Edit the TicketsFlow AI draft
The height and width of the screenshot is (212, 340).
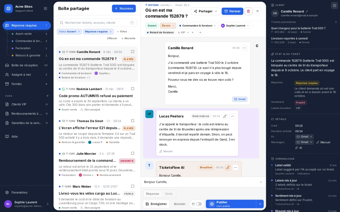[x=228, y=167]
